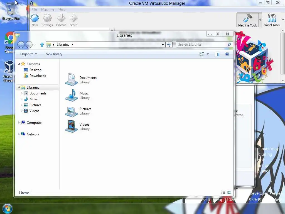285x214 pixels.
Task: Select Global Tools in VirtualBox
Action: (272, 20)
